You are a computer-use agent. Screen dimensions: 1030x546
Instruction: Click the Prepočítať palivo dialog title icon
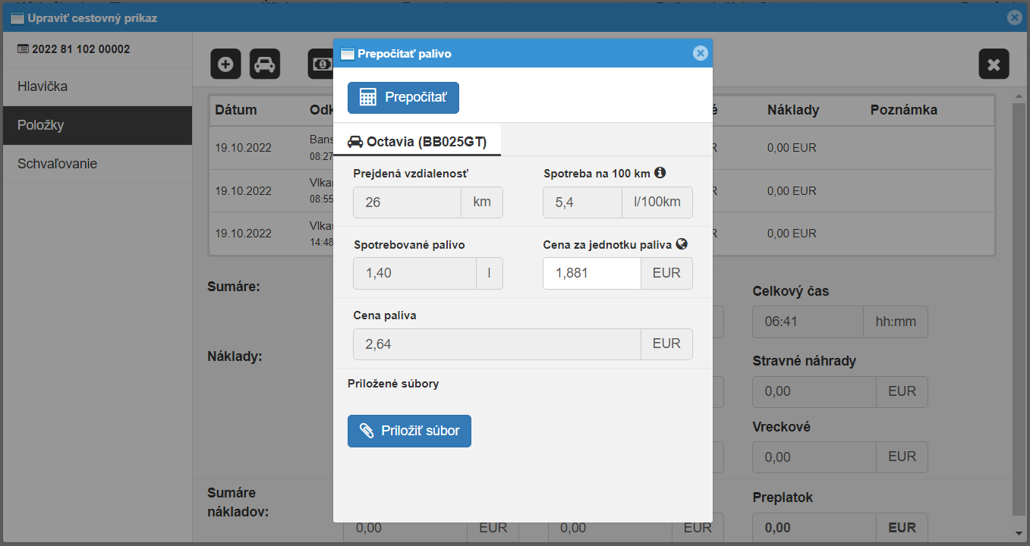pos(348,54)
